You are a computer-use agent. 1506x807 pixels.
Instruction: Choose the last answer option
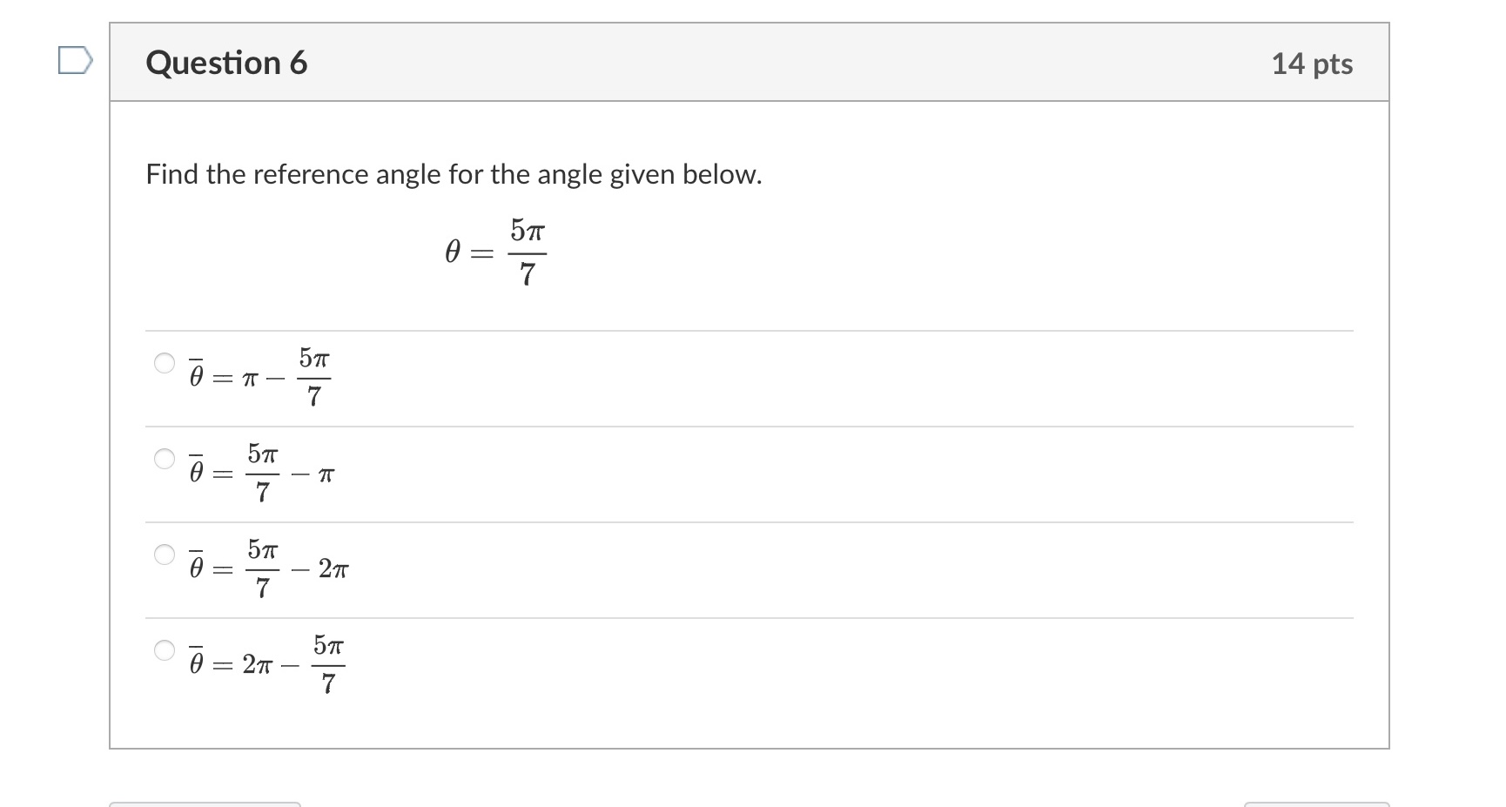pyautogui.click(x=165, y=652)
